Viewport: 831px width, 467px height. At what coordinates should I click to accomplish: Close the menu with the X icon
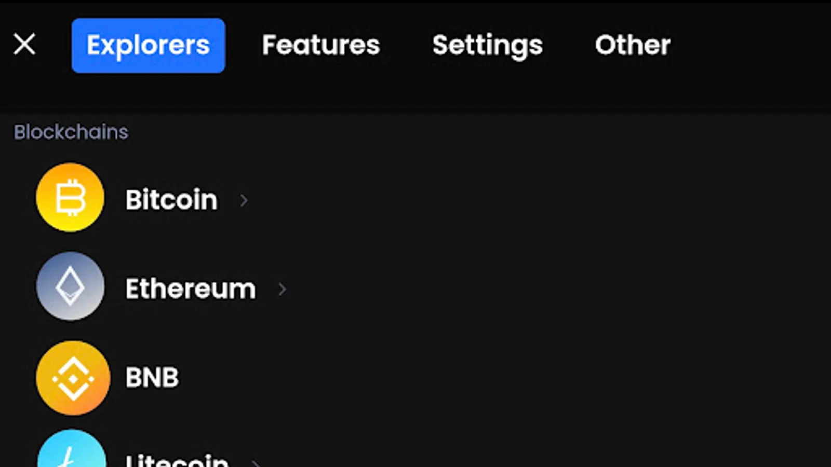(x=24, y=44)
